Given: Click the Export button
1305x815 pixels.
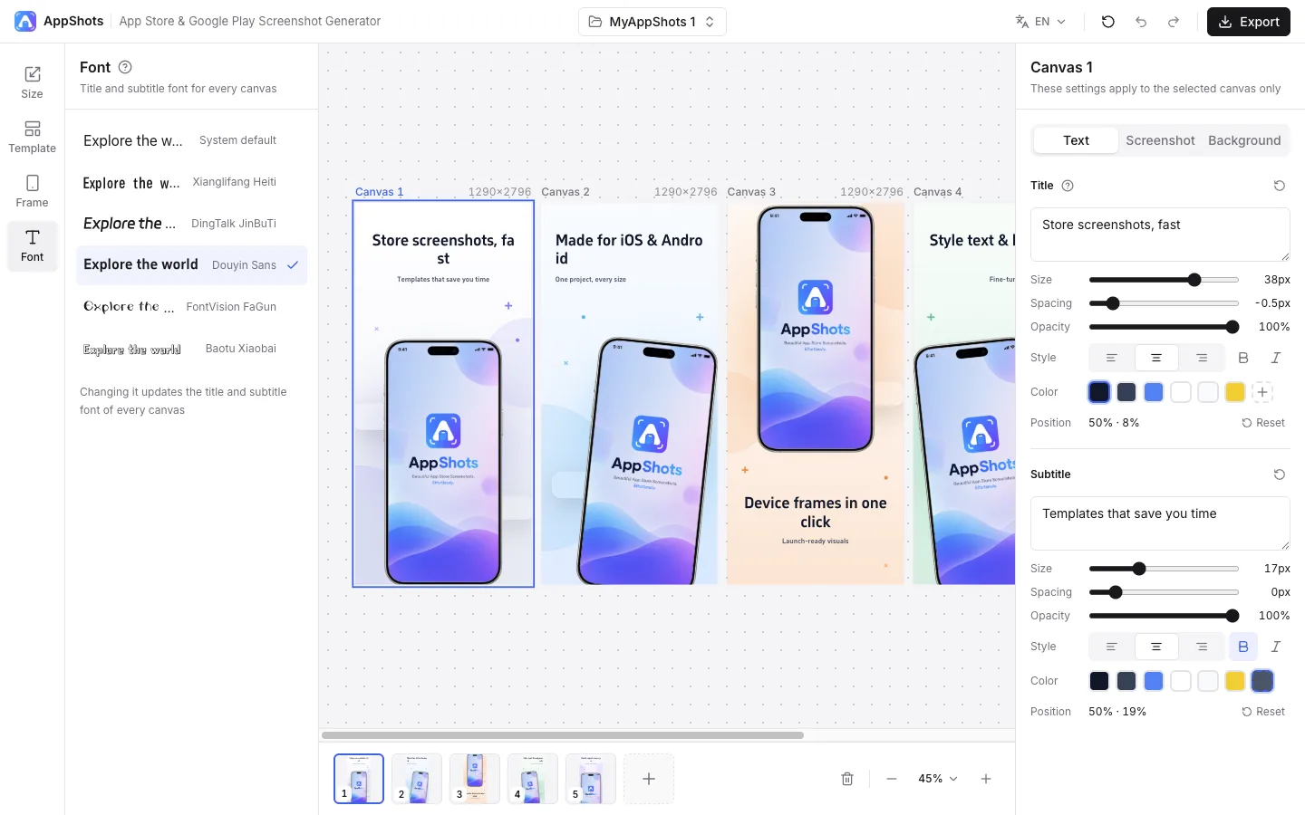Looking at the screenshot, I should 1249,22.
